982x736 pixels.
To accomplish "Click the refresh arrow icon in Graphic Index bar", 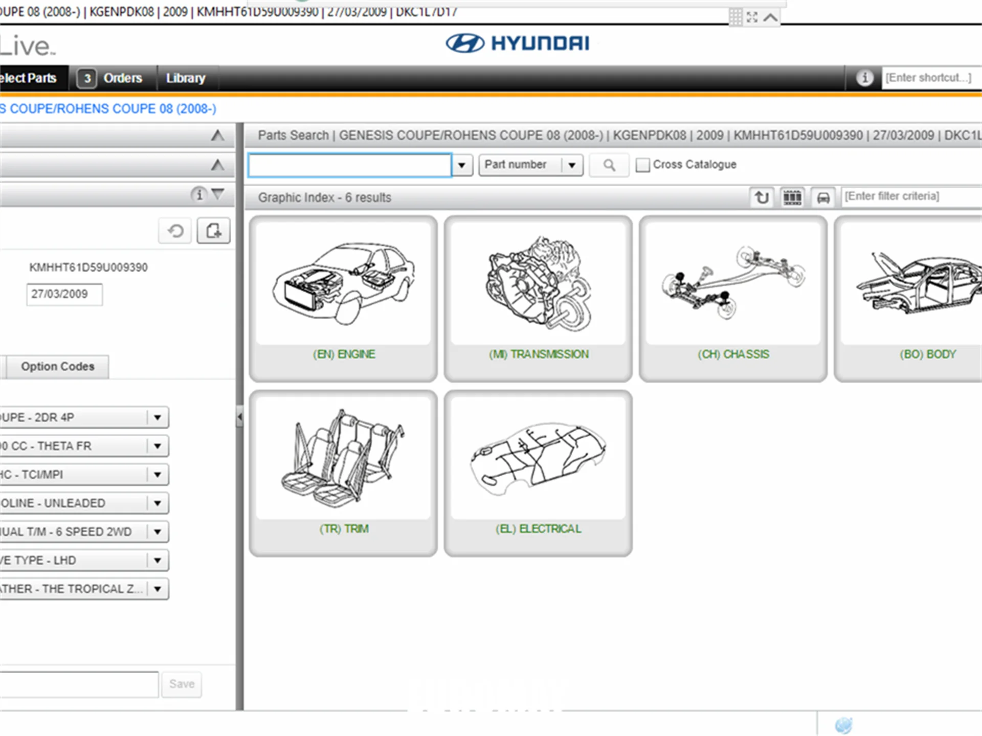I will 762,197.
